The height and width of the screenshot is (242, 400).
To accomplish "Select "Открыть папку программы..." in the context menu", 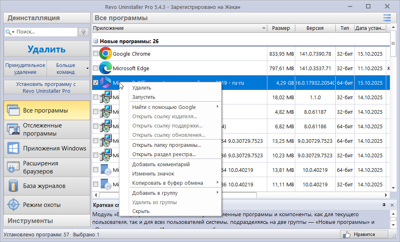I will click(x=167, y=145).
